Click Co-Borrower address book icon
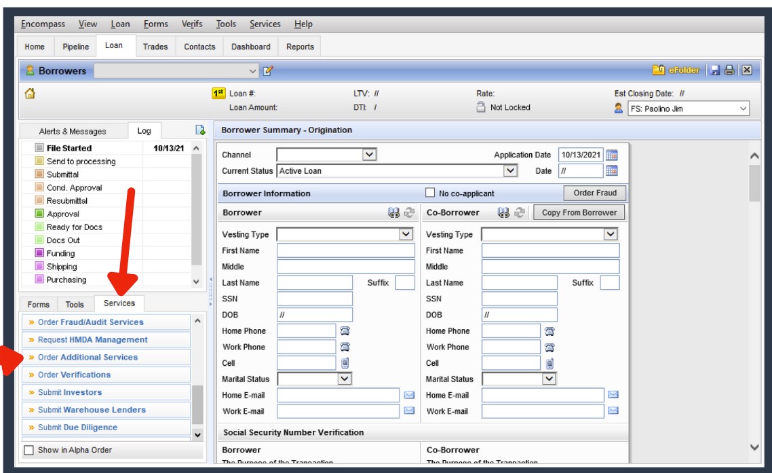772x473 pixels. coord(503,212)
